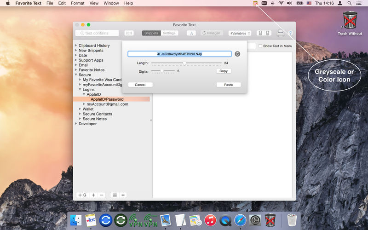Click the Copy button

(224, 71)
